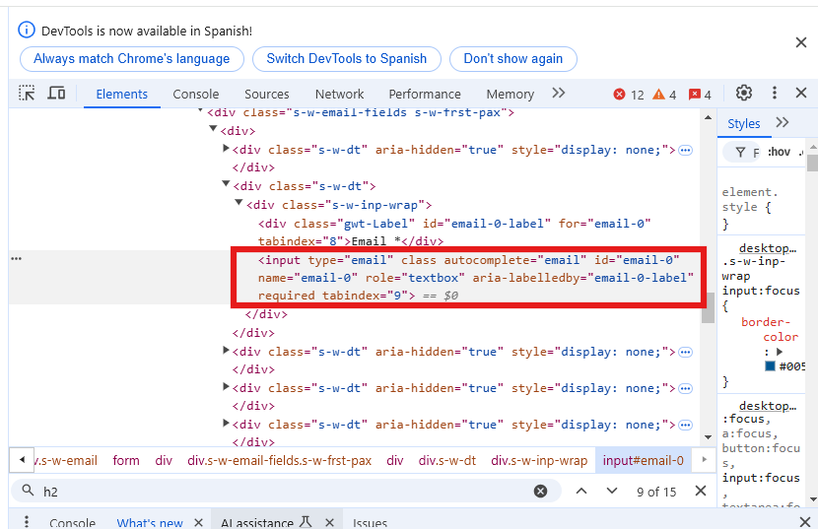Close the DevTools panel

(801, 93)
